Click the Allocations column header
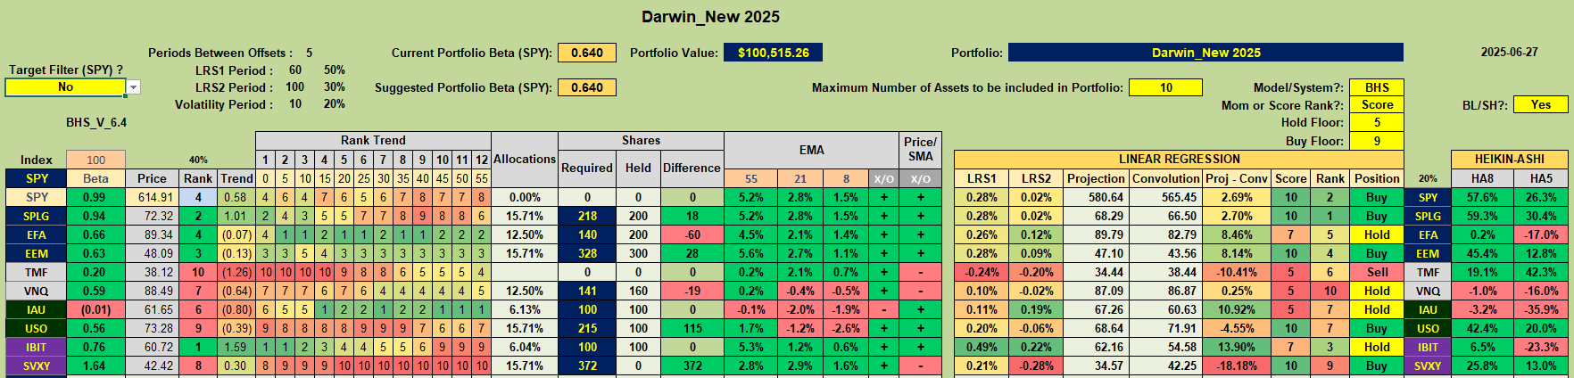 [x=525, y=159]
